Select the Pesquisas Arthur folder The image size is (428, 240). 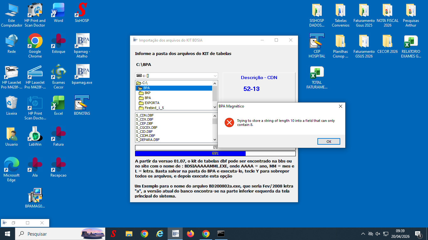pos(411,15)
